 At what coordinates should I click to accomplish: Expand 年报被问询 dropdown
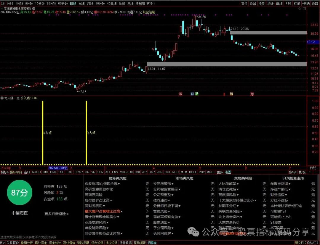click(x=280, y=184)
